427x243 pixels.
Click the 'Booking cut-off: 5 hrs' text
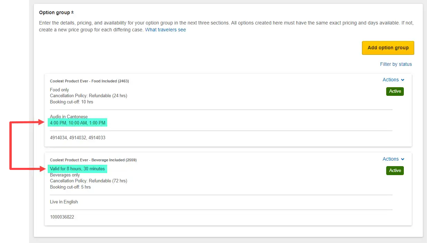click(x=70, y=187)
